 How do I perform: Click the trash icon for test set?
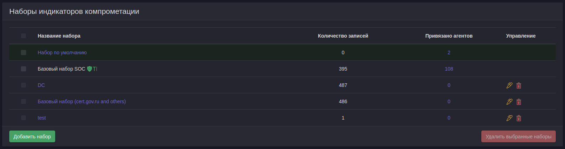click(x=519, y=118)
